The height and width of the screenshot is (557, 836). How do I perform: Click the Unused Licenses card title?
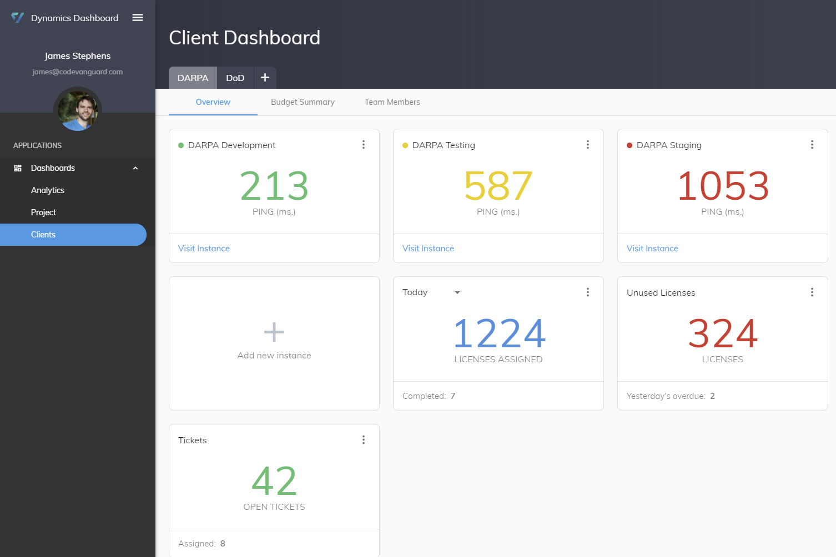[x=661, y=293]
